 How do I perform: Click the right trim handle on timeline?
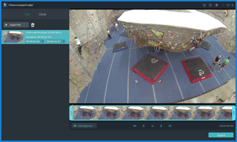(234, 113)
